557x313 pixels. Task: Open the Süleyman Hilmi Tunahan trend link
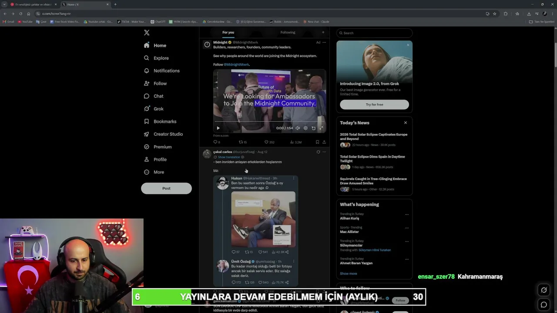coord(375,250)
